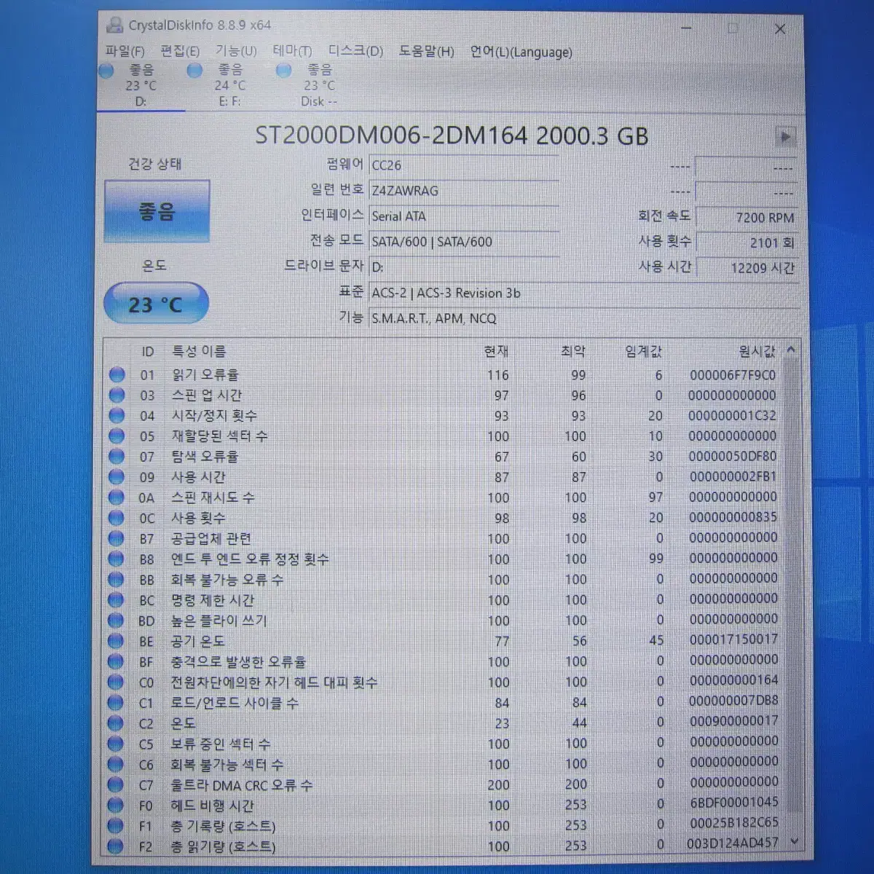Click the firmware field CC26
The height and width of the screenshot is (874, 874).
(463, 165)
